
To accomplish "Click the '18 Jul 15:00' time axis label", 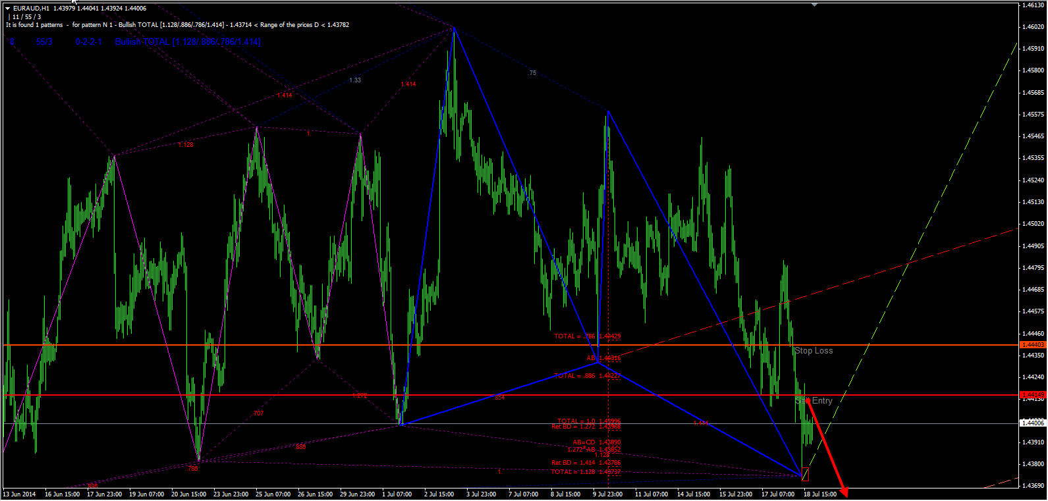I will pyautogui.click(x=820, y=494).
